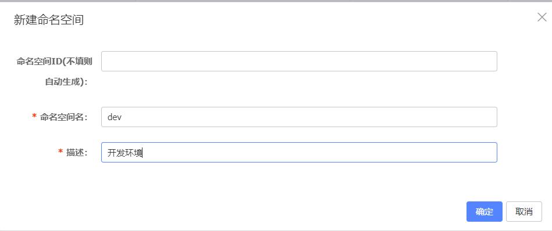Place cursor on the 开发环境 text

pos(124,153)
